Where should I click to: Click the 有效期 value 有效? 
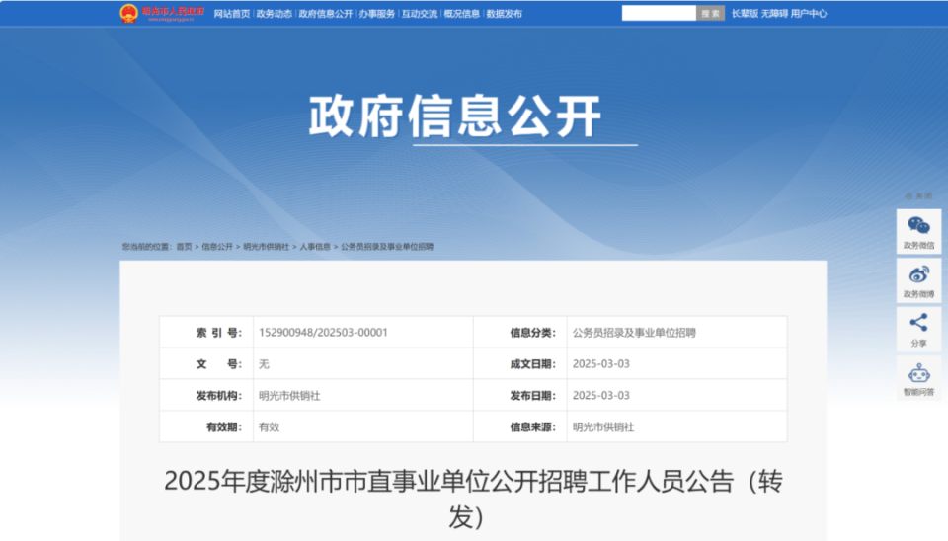[269, 426]
